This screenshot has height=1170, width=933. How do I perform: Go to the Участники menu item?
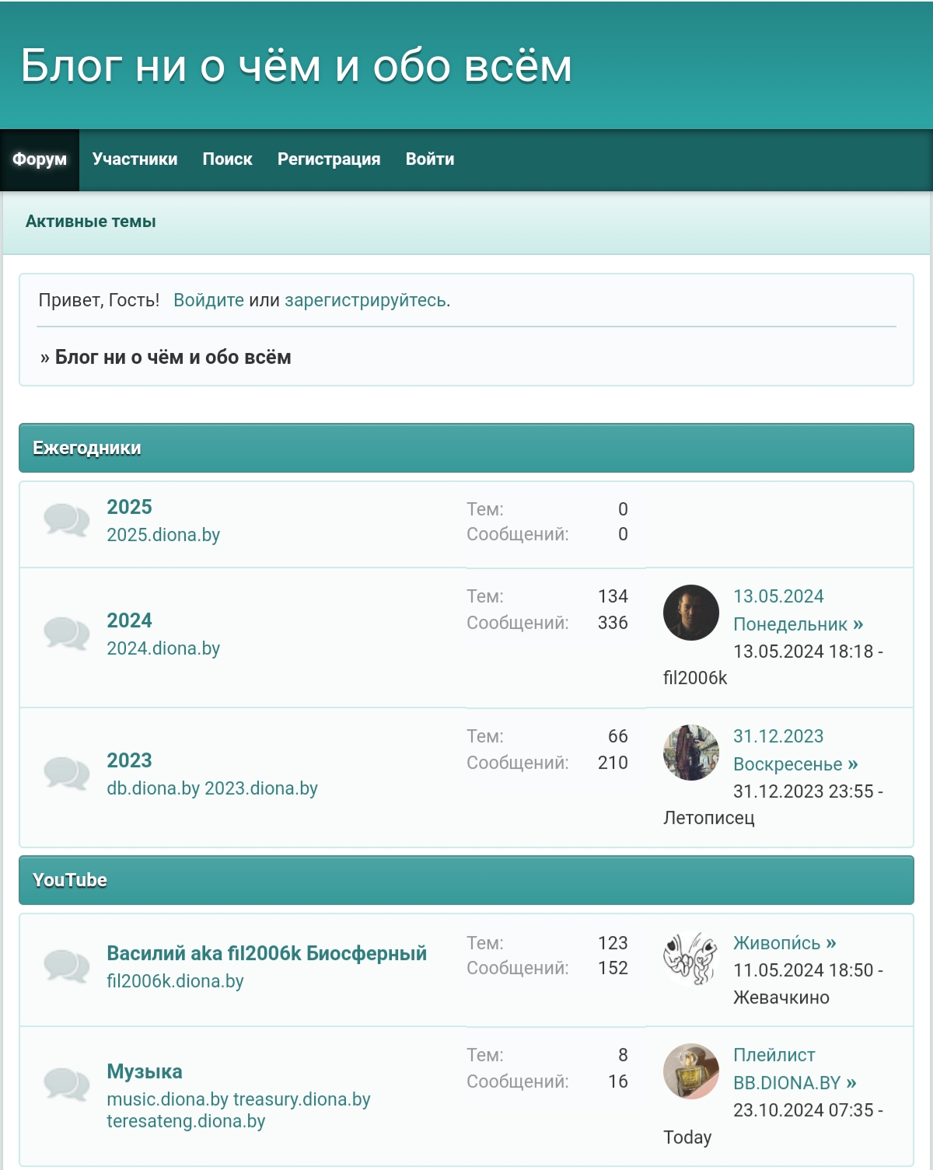[135, 159]
